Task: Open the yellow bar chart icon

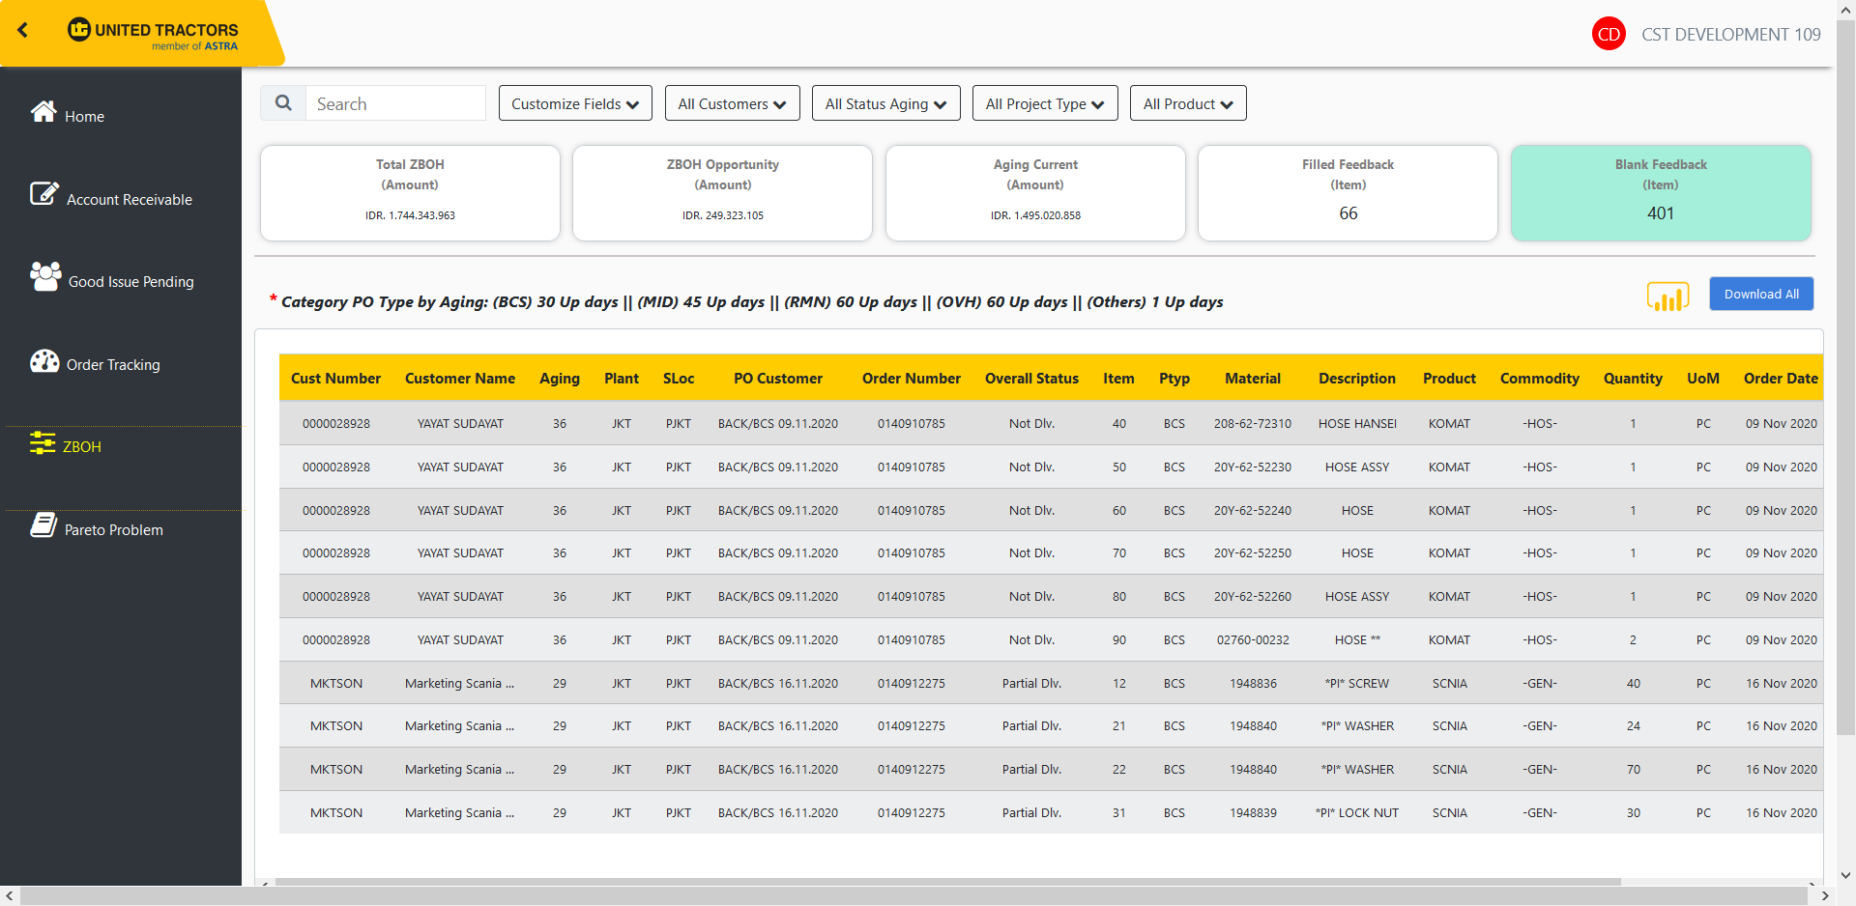Action: click(1667, 296)
